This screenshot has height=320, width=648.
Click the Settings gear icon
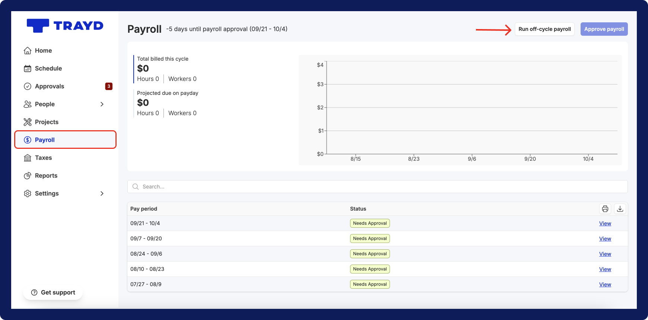tap(28, 193)
